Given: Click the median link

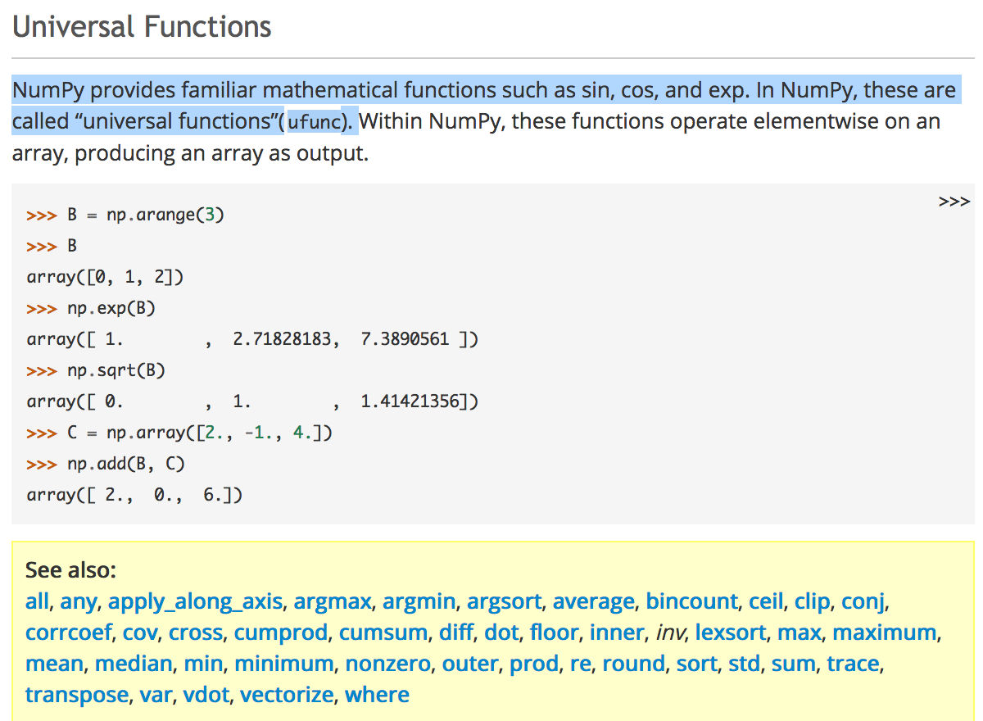Looking at the screenshot, I should tap(134, 664).
